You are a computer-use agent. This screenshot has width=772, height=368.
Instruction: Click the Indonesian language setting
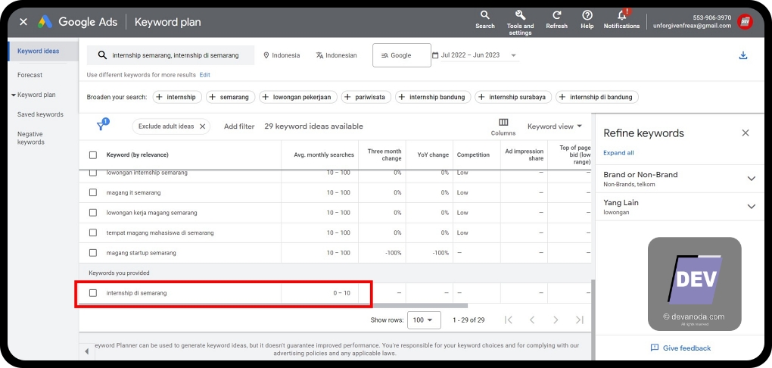pyautogui.click(x=336, y=55)
